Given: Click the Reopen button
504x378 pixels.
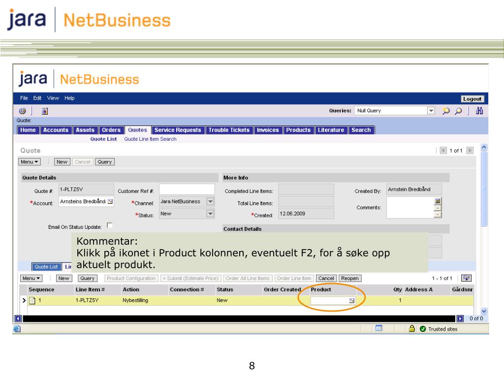Looking at the screenshot, I should (x=350, y=279).
